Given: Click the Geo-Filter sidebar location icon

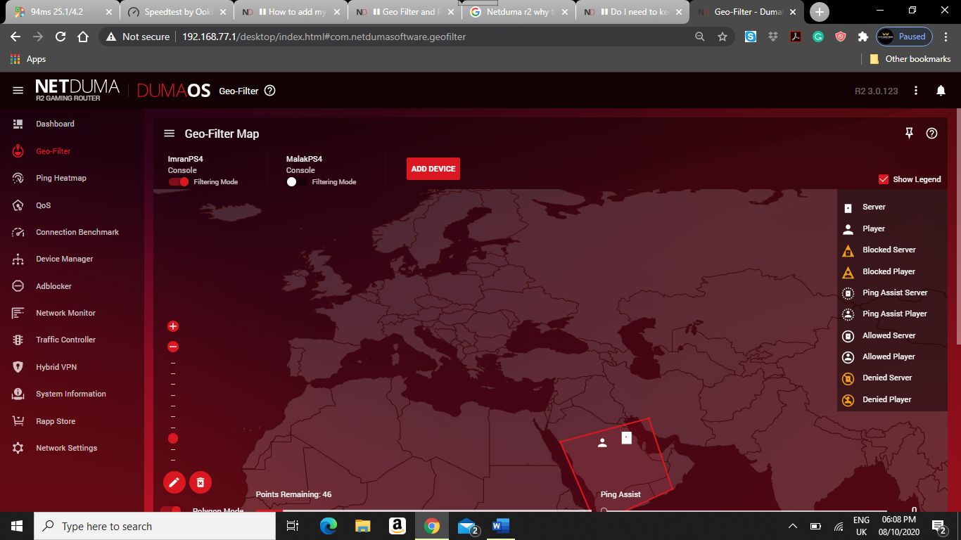Looking at the screenshot, I should click(18, 151).
